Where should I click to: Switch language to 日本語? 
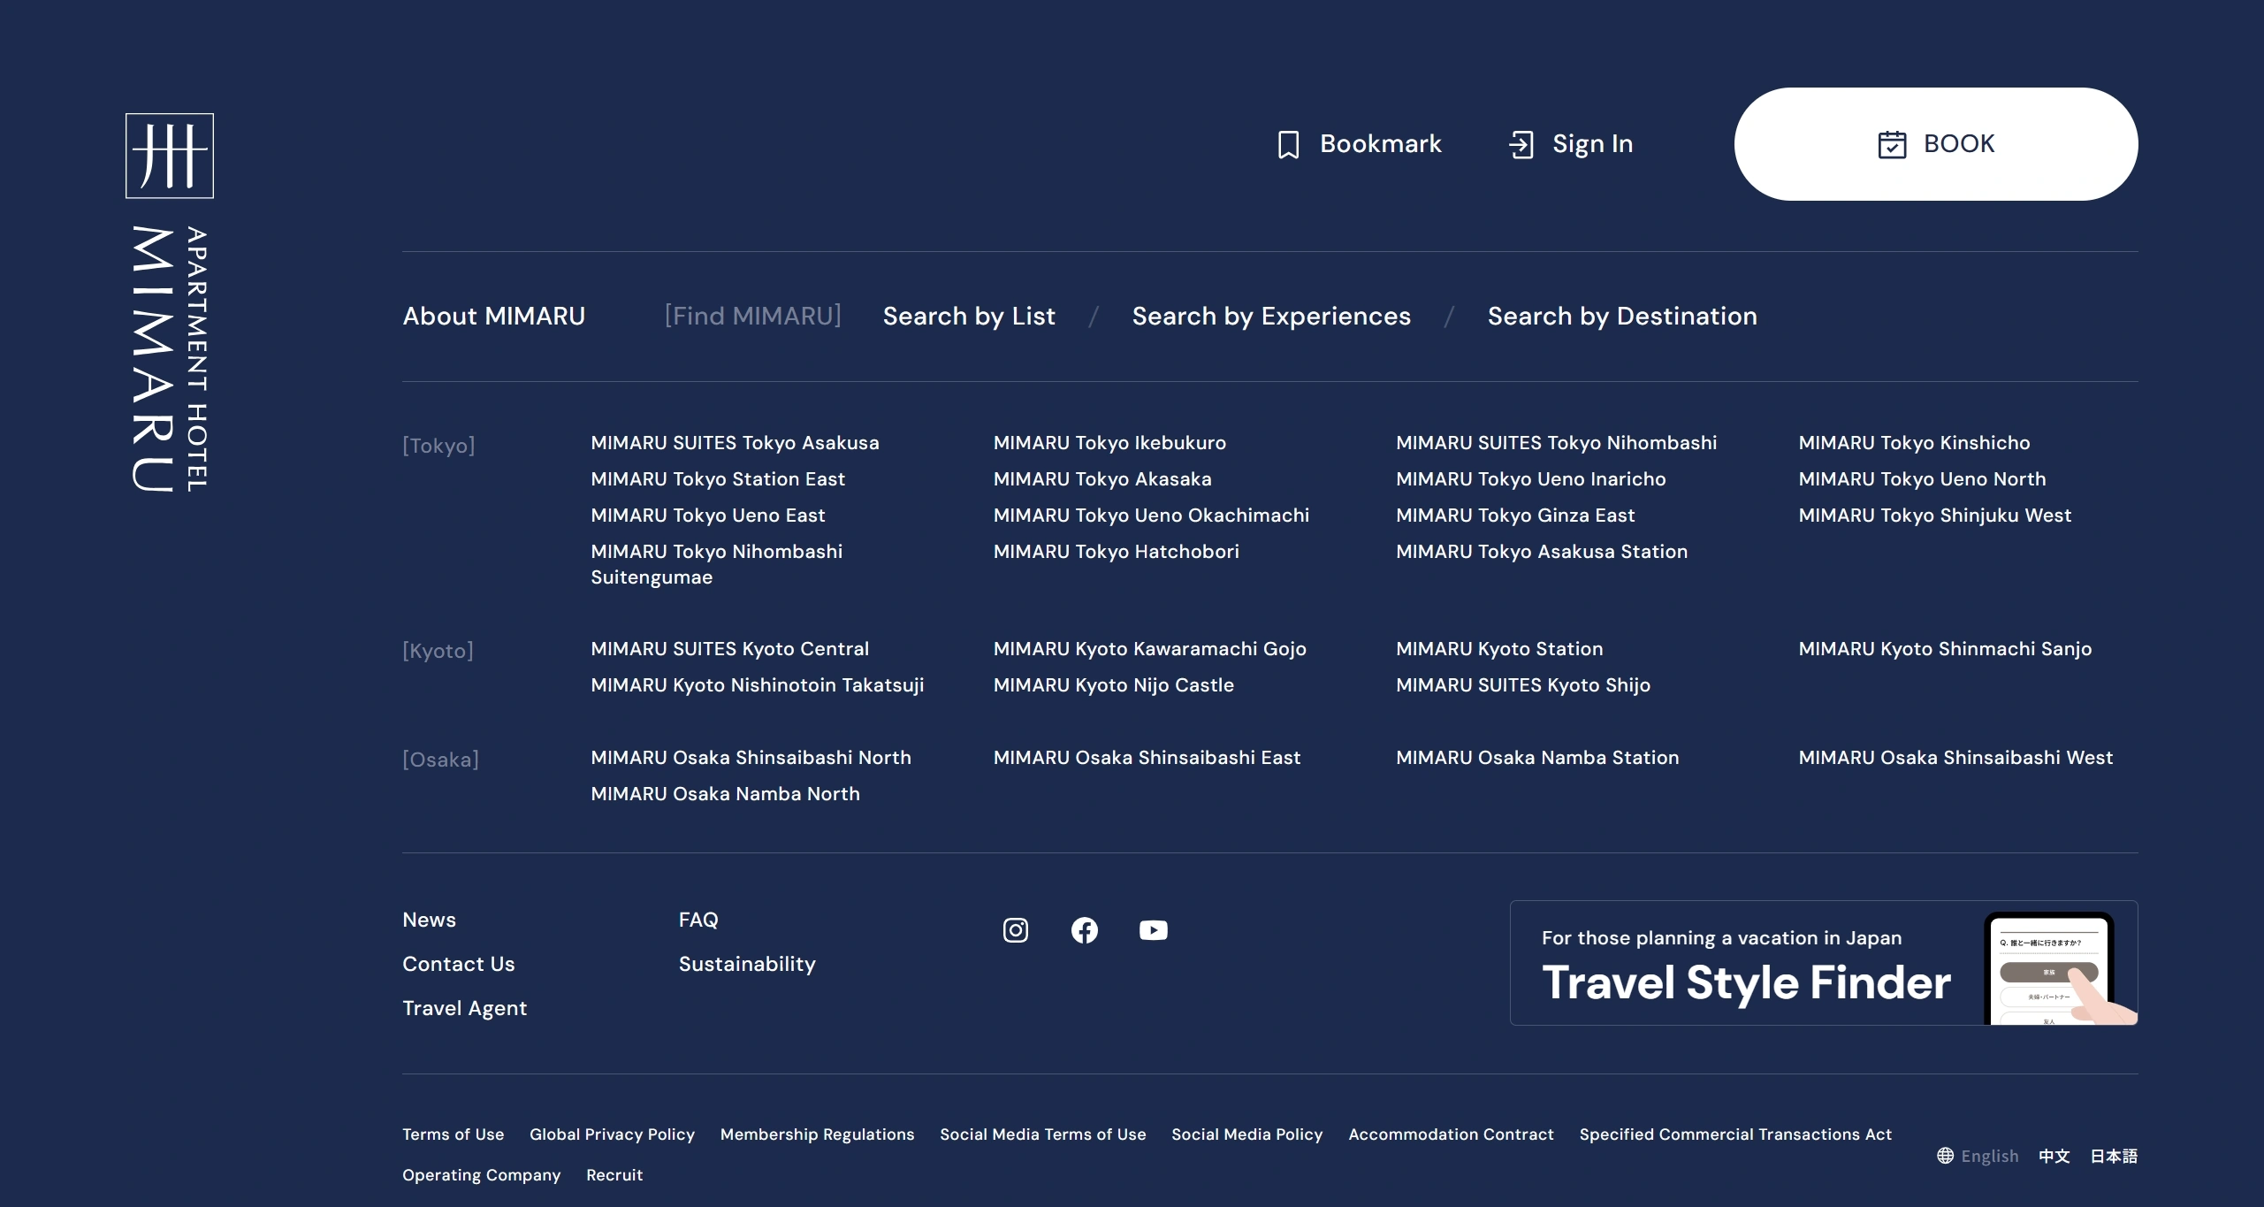pos(2113,1156)
